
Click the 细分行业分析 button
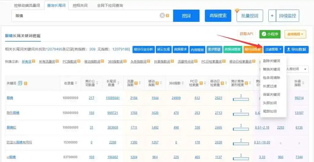[x=144, y=49]
